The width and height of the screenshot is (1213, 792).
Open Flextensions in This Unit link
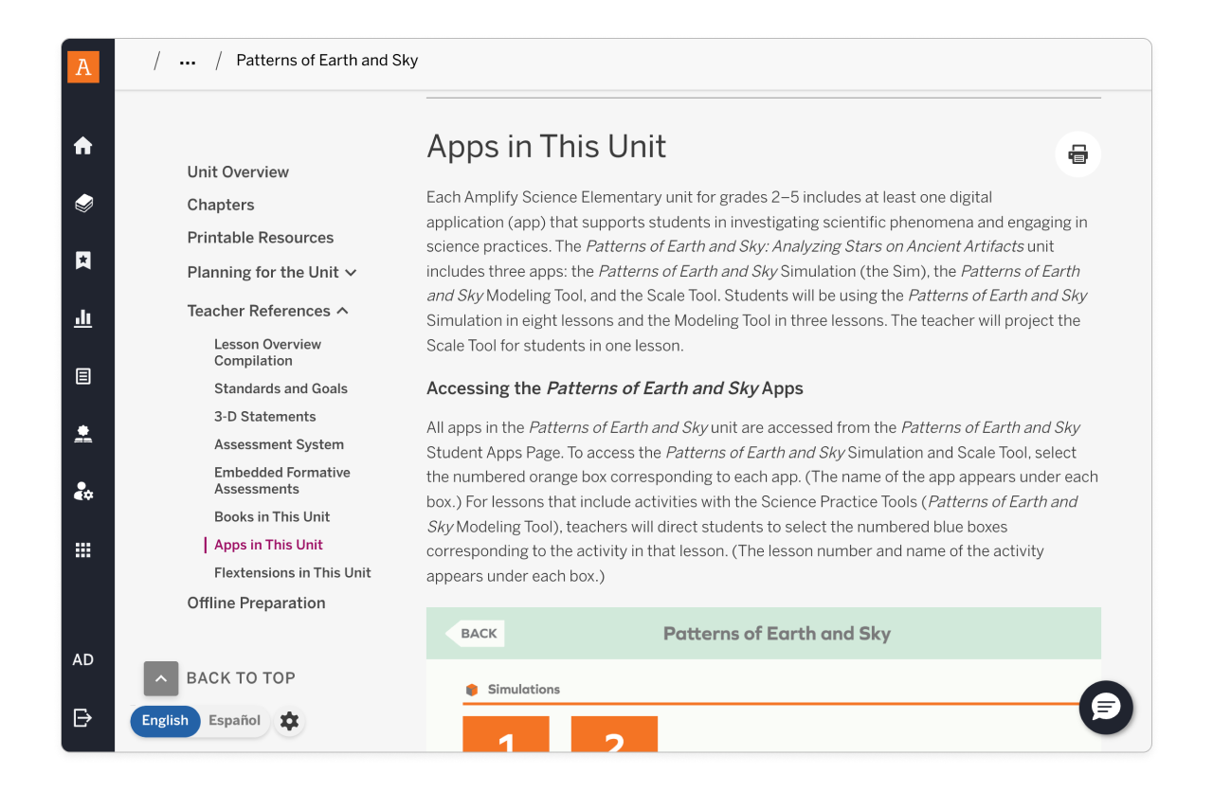pyautogui.click(x=292, y=572)
